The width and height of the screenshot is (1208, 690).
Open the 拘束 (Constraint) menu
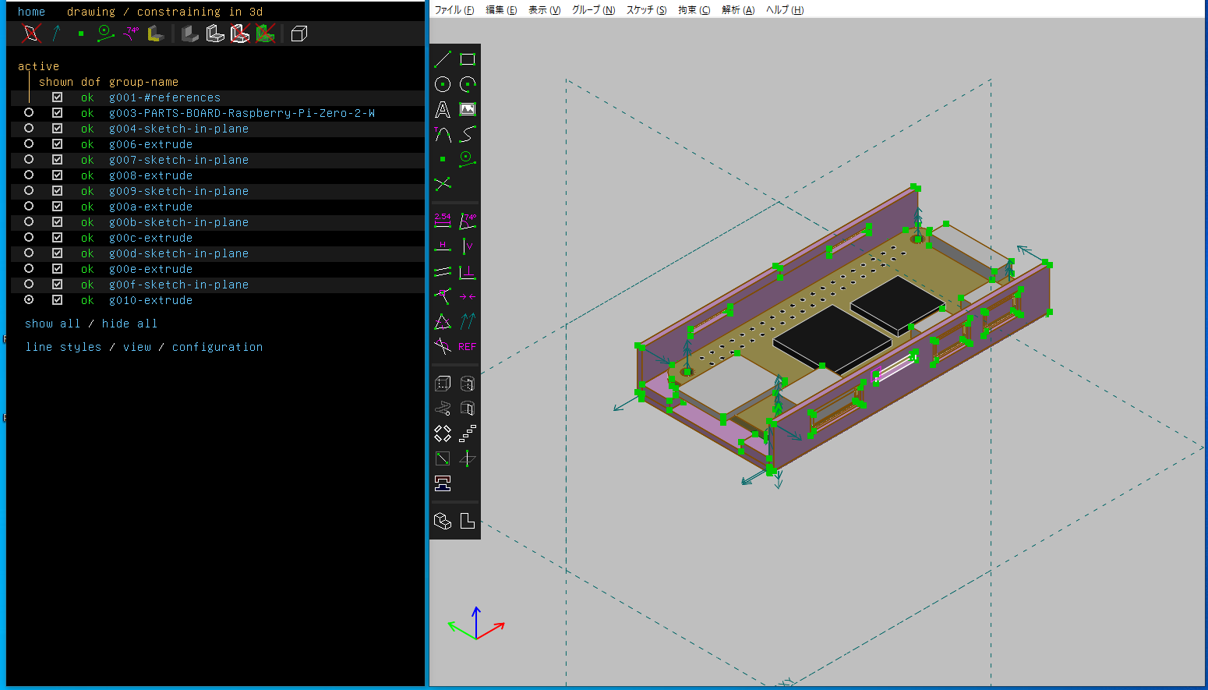[694, 10]
